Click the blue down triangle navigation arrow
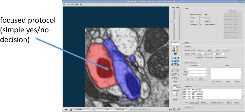This screenshot has height=112, width=245. point(175,64)
